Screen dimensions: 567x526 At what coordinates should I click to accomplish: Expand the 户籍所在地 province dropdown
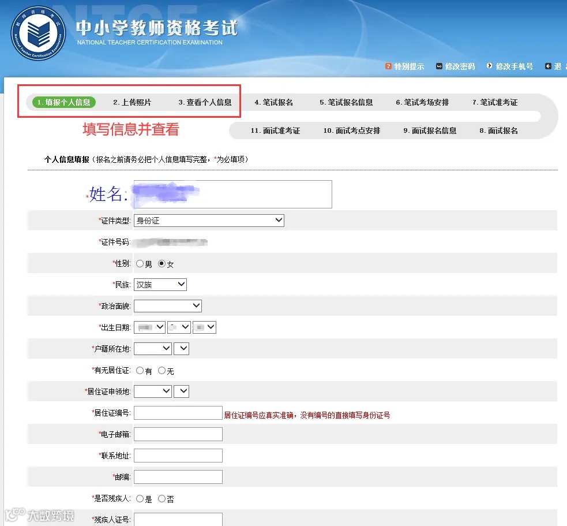pyautogui.click(x=152, y=348)
